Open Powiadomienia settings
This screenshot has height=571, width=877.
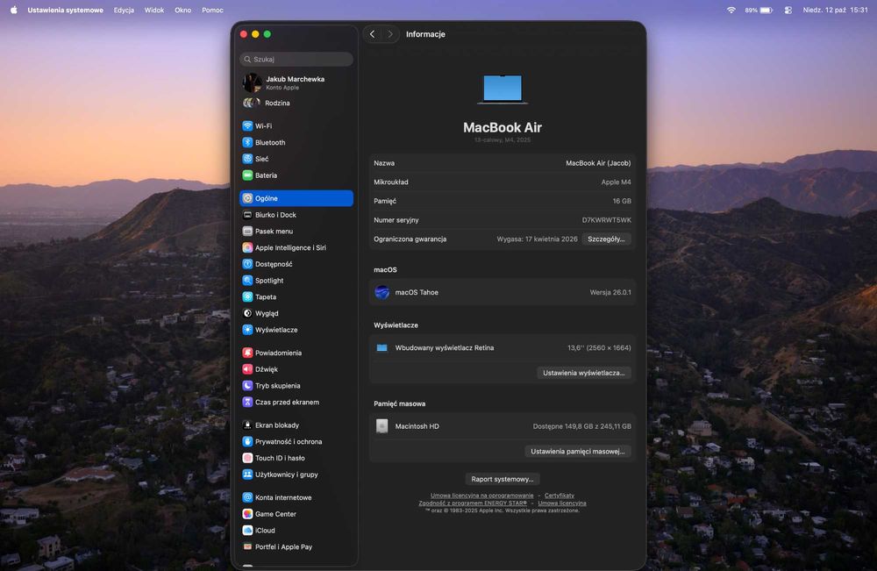tap(296, 353)
